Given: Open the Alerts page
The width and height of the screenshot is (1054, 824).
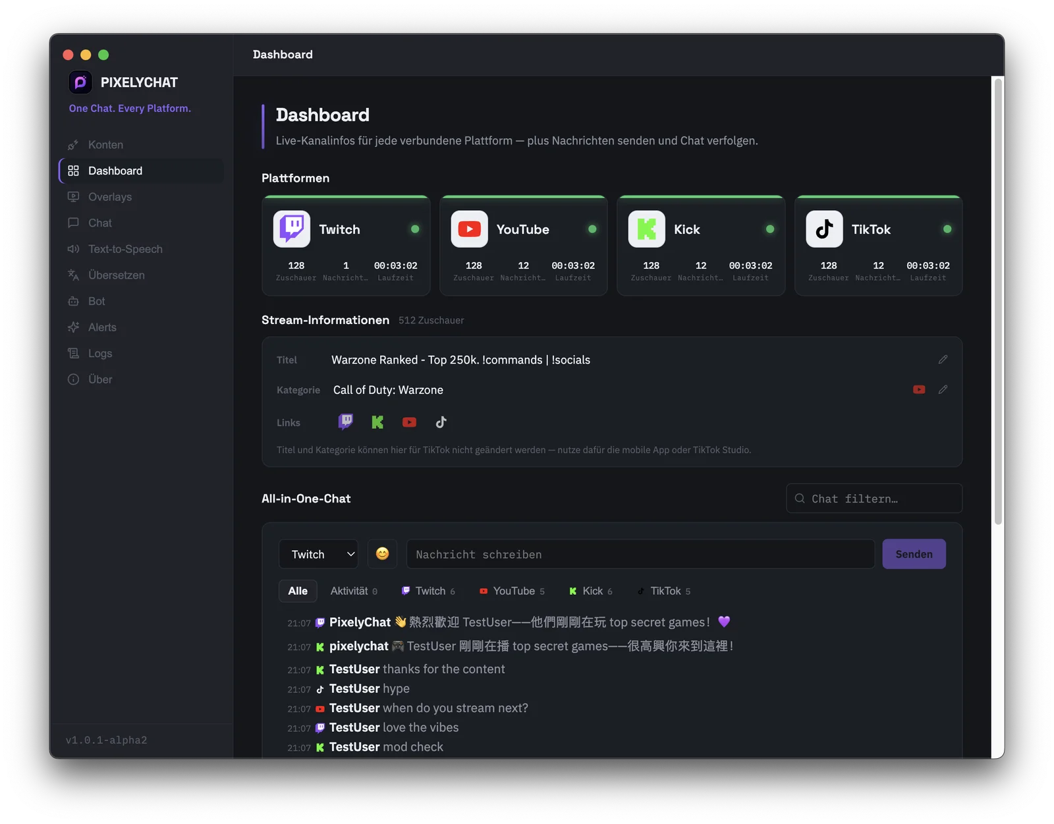Looking at the screenshot, I should [142, 327].
